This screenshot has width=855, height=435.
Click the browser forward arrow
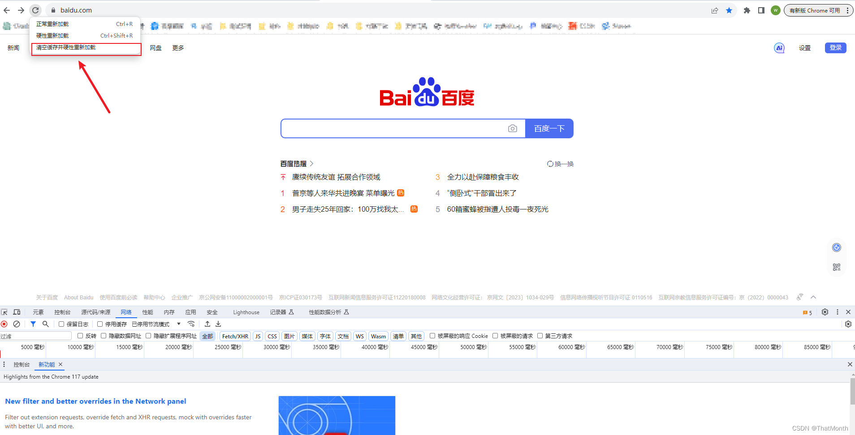[x=21, y=10]
